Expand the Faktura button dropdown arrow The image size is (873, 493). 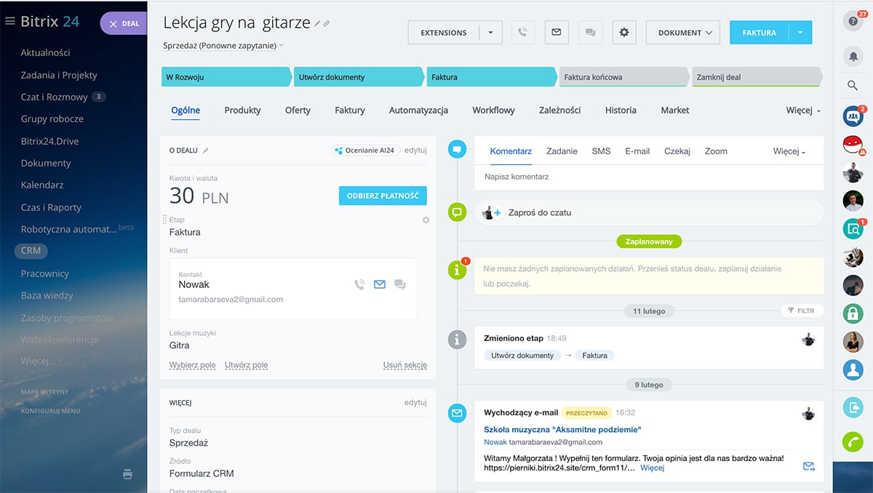800,33
